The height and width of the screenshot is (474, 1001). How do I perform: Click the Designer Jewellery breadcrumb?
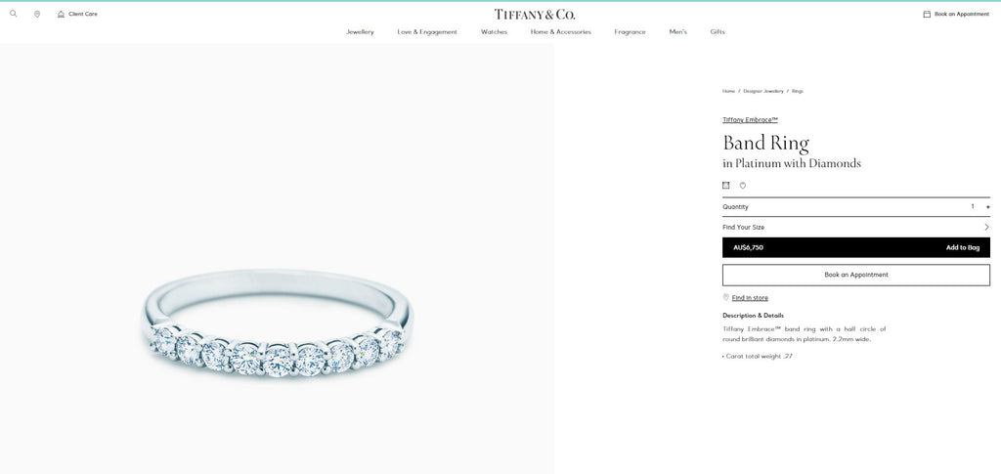tap(762, 91)
